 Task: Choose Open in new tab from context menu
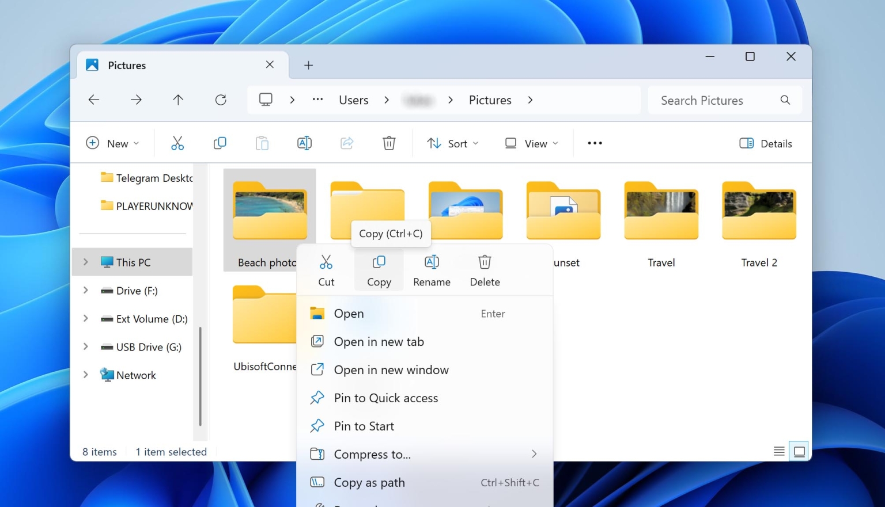point(379,341)
